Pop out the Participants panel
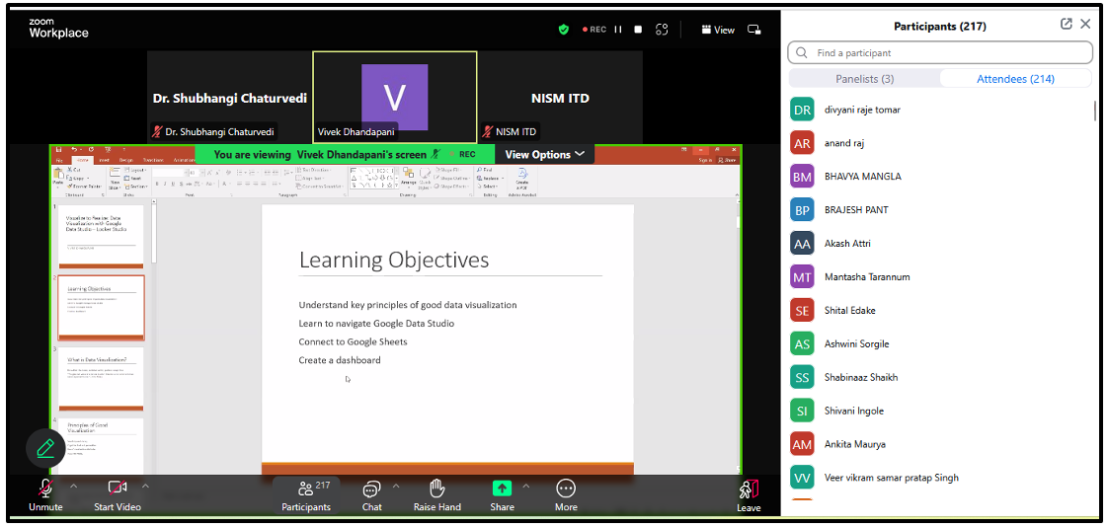Image resolution: width=1108 pixels, height=527 pixels. (x=1067, y=24)
